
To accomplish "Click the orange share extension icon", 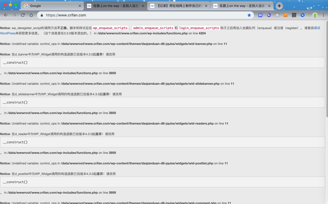I will [x=285, y=15].
